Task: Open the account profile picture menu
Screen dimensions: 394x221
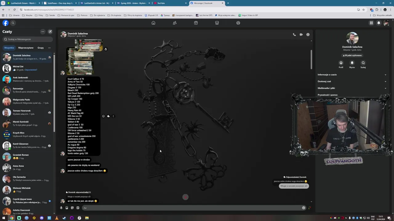Action: (386, 23)
